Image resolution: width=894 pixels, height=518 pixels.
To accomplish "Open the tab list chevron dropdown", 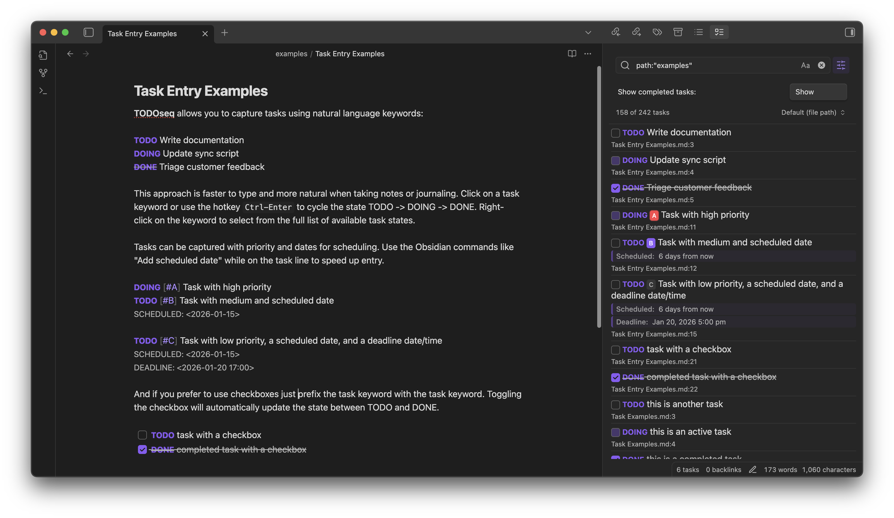I will [588, 32].
